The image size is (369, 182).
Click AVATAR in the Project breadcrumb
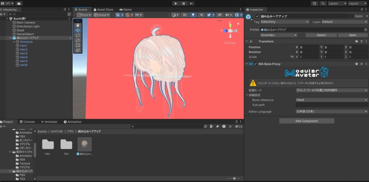[57, 131]
